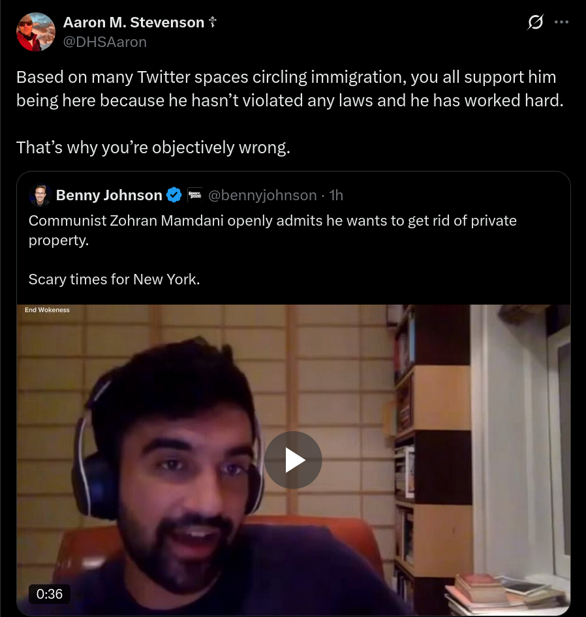586x617 pixels.
Task: Click the Grok slashed-circle icon
Action: [535, 22]
